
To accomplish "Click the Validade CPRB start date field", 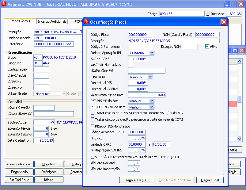I will coord(137,144).
